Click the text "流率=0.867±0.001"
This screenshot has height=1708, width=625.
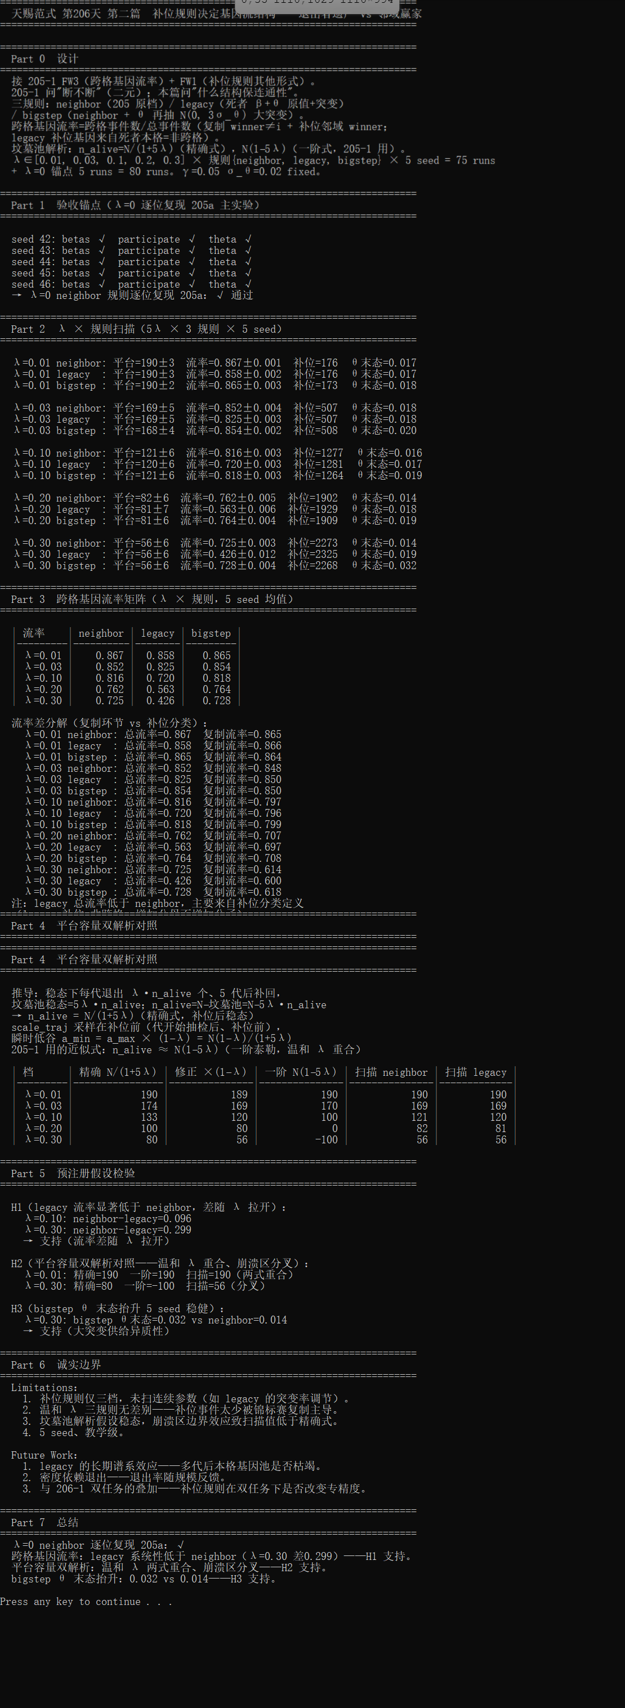click(234, 363)
